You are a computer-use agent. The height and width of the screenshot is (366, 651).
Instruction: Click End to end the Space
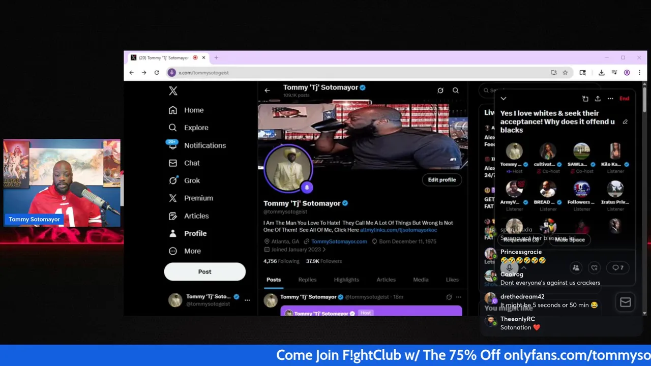[x=624, y=99]
